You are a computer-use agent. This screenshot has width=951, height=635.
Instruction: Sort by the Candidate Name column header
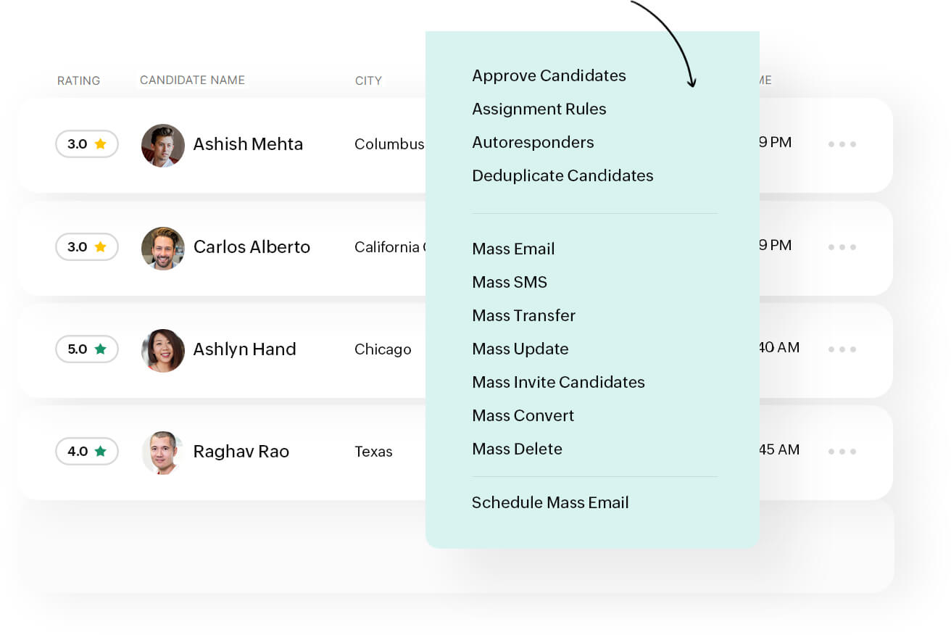tap(192, 80)
